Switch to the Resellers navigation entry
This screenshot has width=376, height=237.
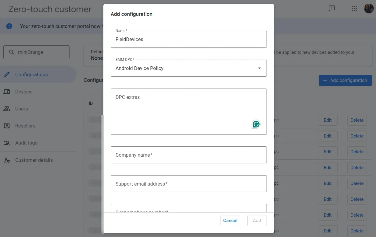coord(25,126)
